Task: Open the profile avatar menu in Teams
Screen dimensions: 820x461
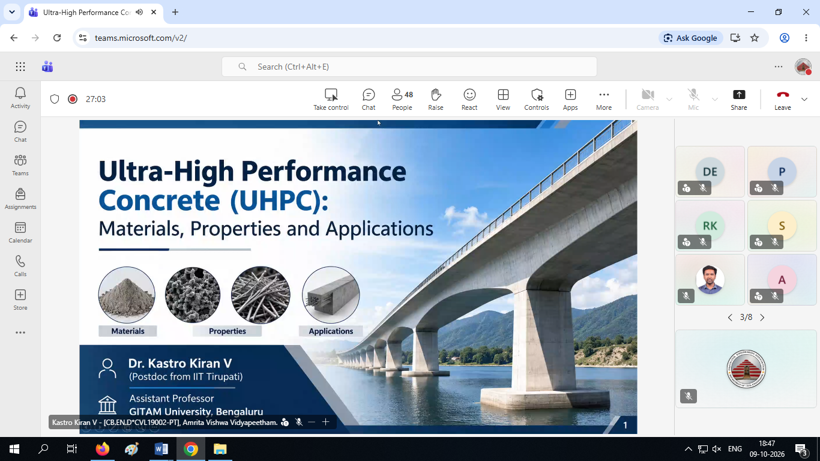Action: 803,67
